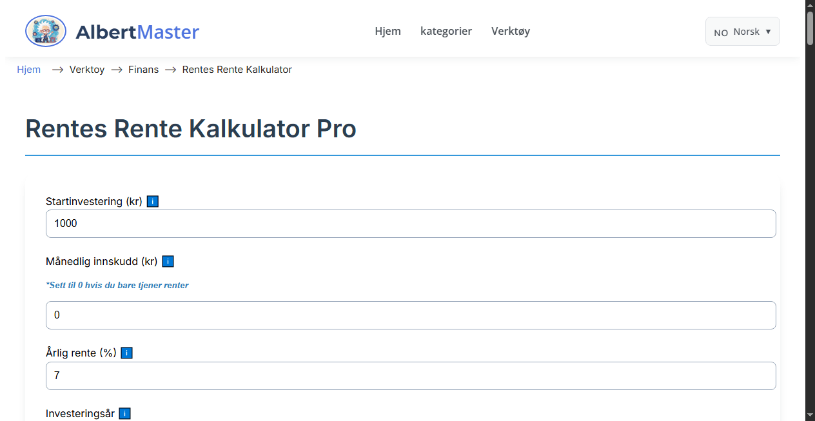This screenshot has height=421, width=815.
Task: Open the Finans breadcrumb link
Action: click(143, 69)
